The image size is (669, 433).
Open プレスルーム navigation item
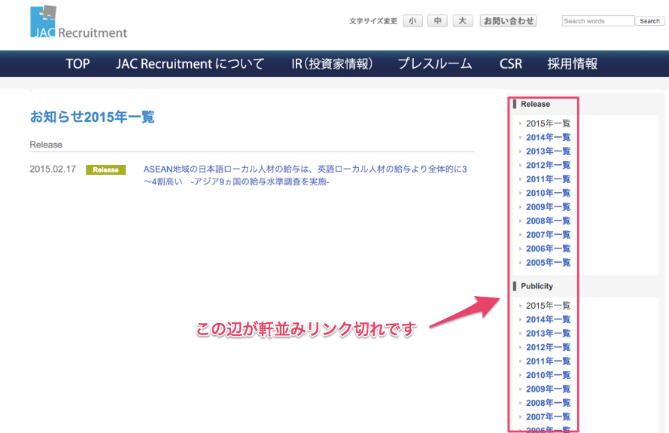[x=435, y=63]
